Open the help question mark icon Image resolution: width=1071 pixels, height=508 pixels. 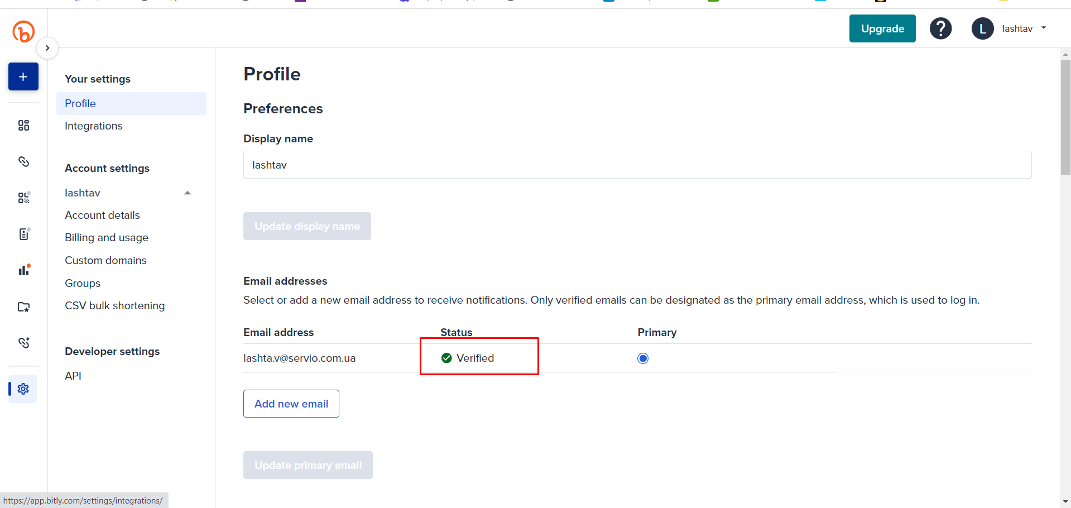(940, 28)
